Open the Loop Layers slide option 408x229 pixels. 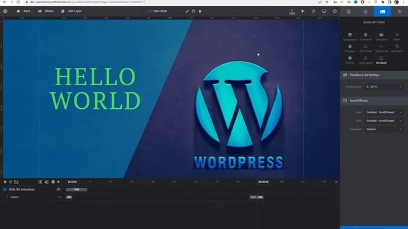pyautogui.click(x=365, y=60)
